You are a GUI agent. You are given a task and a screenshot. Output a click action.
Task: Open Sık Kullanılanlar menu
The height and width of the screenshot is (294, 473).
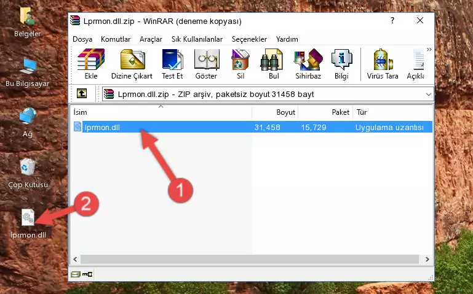pos(197,39)
